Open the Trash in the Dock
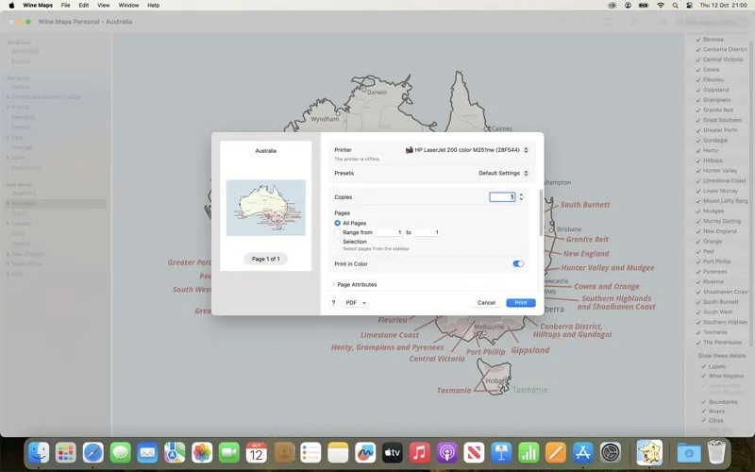This screenshot has width=755, height=472. pos(716,453)
